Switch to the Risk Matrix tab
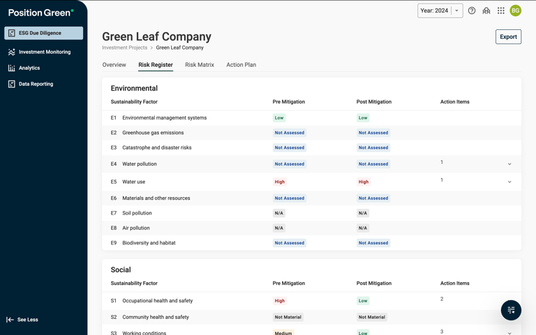Image resolution: width=536 pixels, height=335 pixels. [x=200, y=65]
